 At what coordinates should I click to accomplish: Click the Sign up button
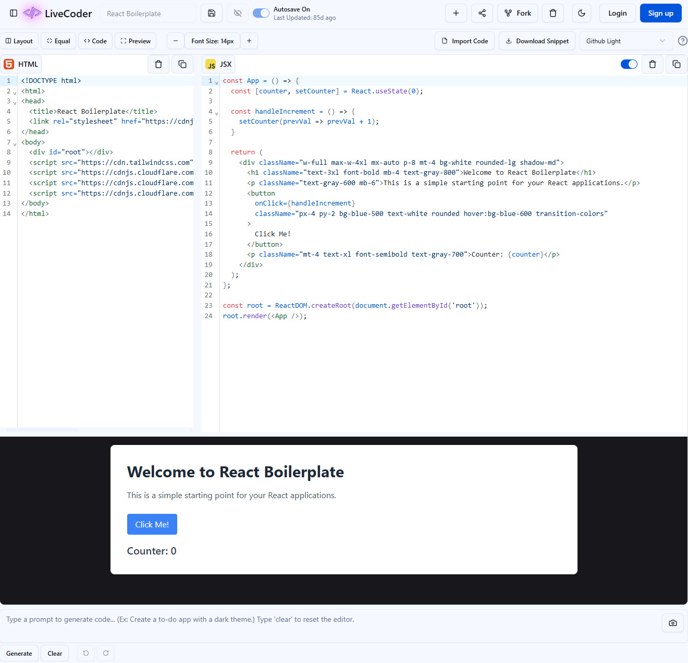coord(661,13)
